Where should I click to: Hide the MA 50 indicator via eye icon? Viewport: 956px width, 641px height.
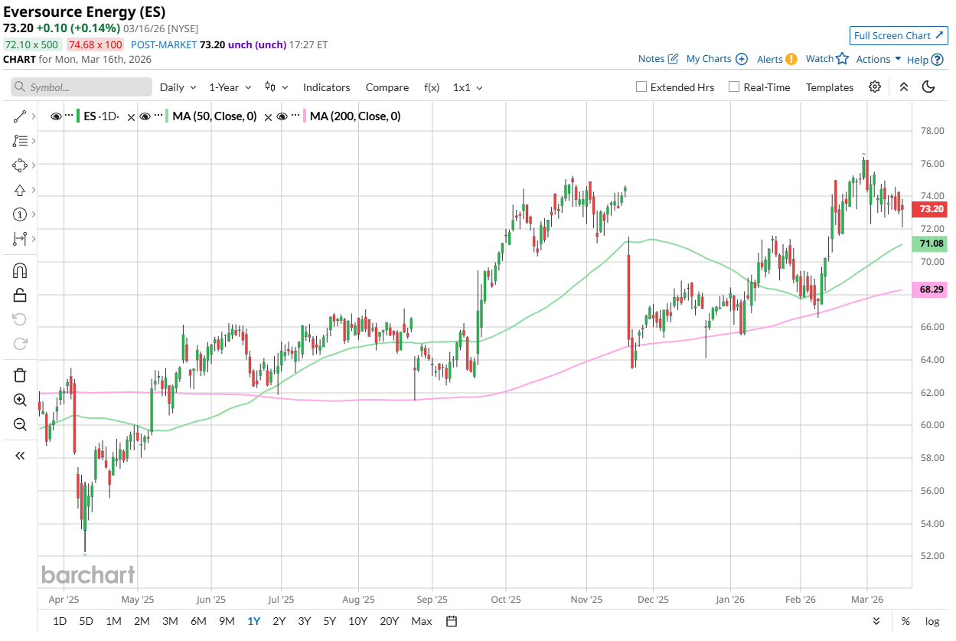click(145, 116)
